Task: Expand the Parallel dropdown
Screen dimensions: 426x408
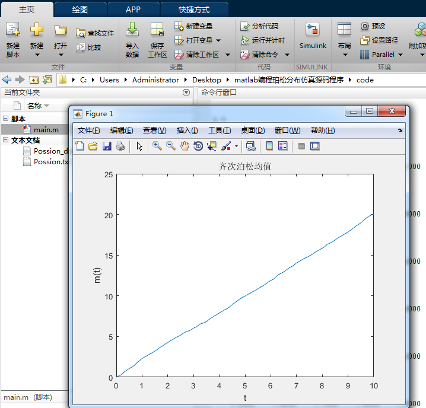Action: coord(400,55)
